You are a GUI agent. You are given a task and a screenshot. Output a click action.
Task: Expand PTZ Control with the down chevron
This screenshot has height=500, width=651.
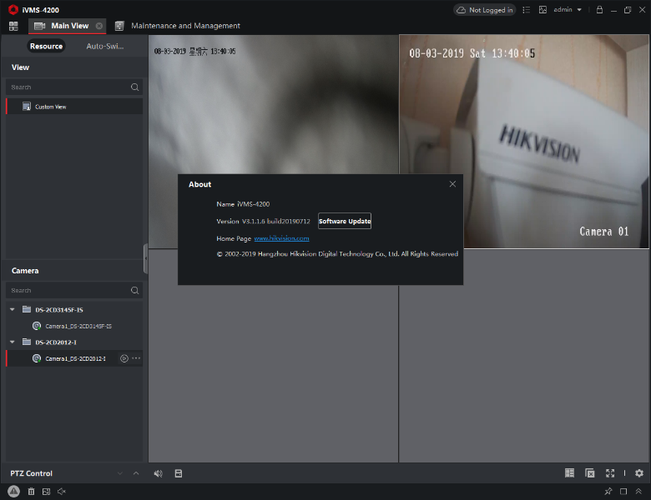pos(120,473)
